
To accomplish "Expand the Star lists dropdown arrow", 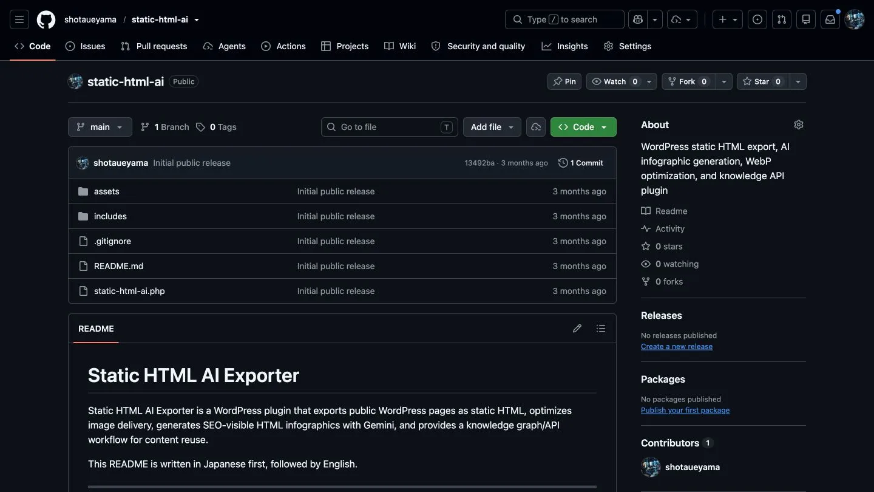I will click(x=798, y=81).
